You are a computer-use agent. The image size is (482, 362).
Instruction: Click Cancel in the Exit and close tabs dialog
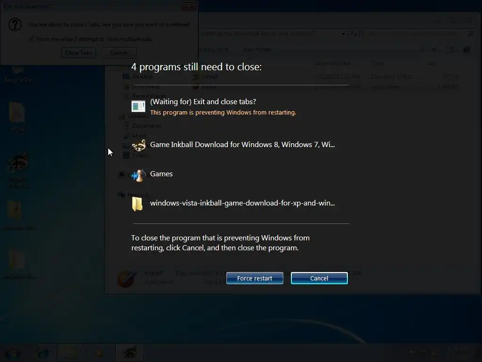pyautogui.click(x=119, y=53)
